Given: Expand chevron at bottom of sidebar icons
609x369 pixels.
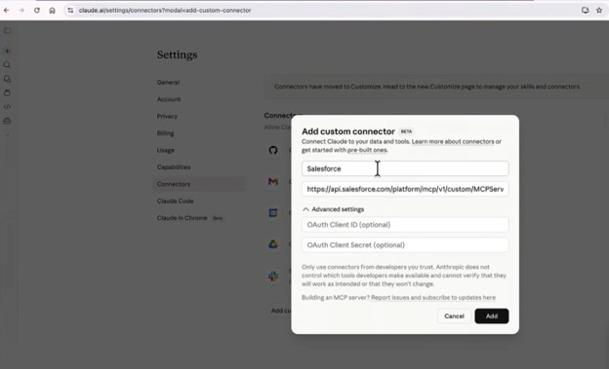Looking at the screenshot, I should coord(7,135).
